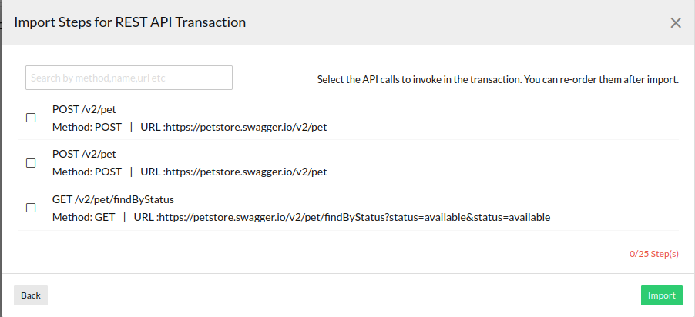
Task: Click the 'Method: GET' label
Action: click(84, 217)
